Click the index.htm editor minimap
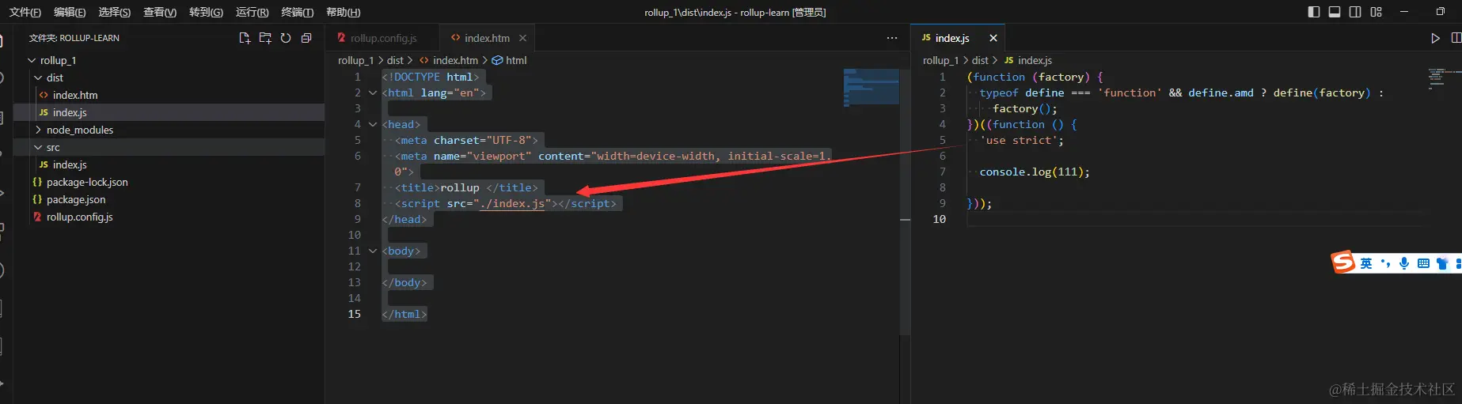The height and width of the screenshot is (404, 1462). coord(871,87)
